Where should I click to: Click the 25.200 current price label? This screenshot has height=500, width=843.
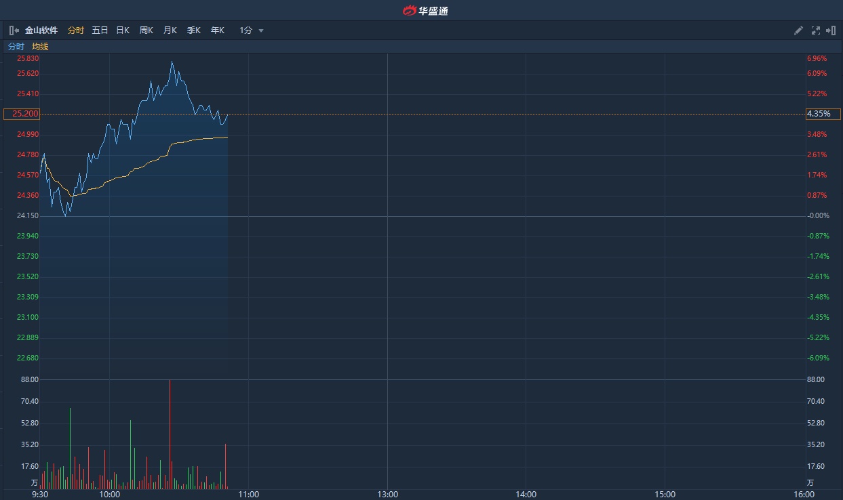22,114
